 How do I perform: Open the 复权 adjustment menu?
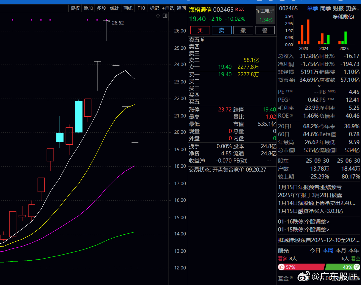click(75, 8)
